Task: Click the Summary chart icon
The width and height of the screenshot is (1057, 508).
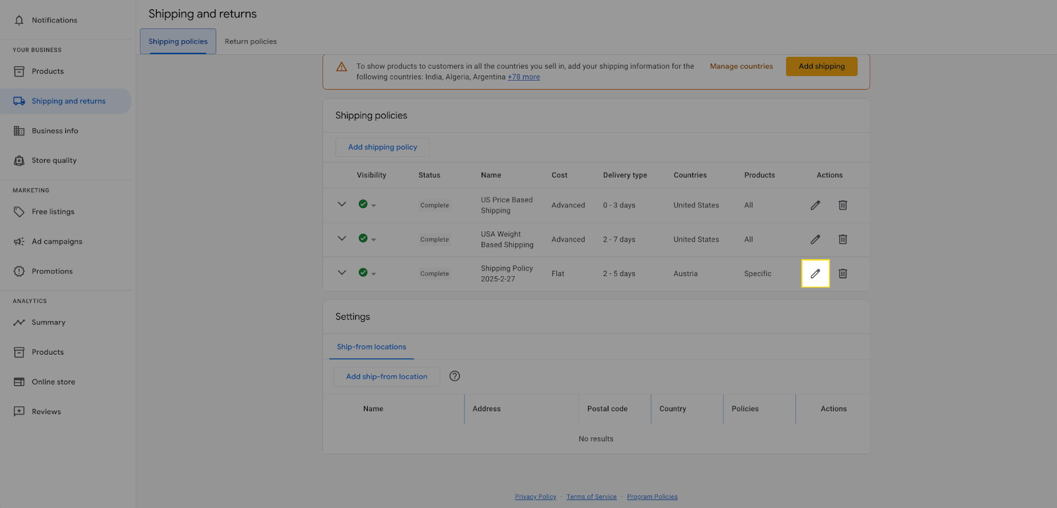Action: click(19, 322)
